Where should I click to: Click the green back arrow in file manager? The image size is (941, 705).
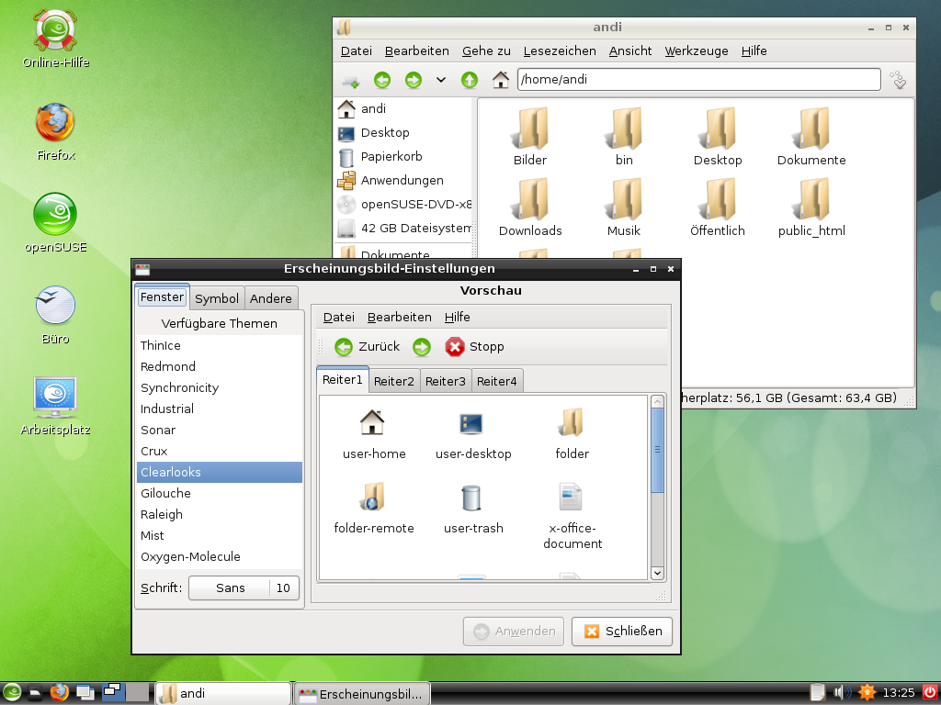(x=382, y=80)
